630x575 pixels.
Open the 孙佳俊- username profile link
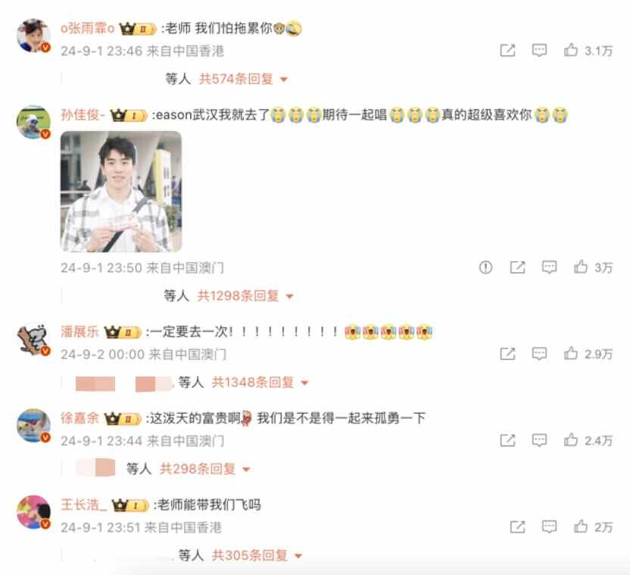[x=83, y=115]
